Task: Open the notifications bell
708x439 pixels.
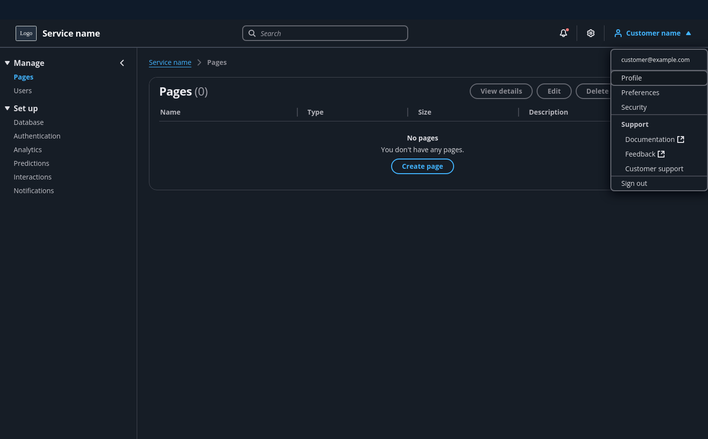Action: pos(563,33)
